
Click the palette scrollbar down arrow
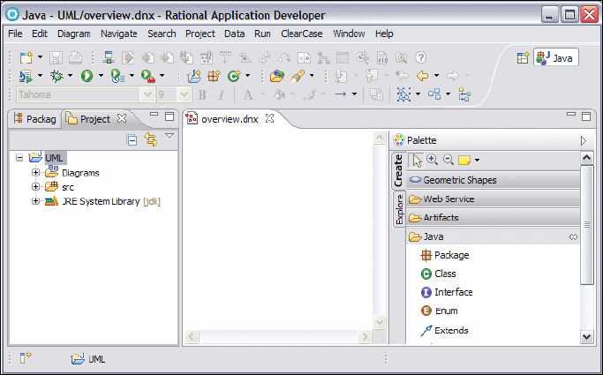586,337
